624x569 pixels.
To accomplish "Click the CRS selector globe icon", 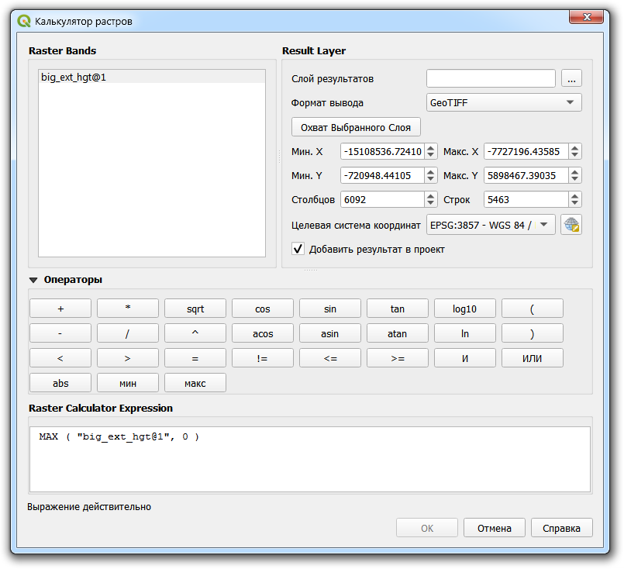I will (571, 225).
